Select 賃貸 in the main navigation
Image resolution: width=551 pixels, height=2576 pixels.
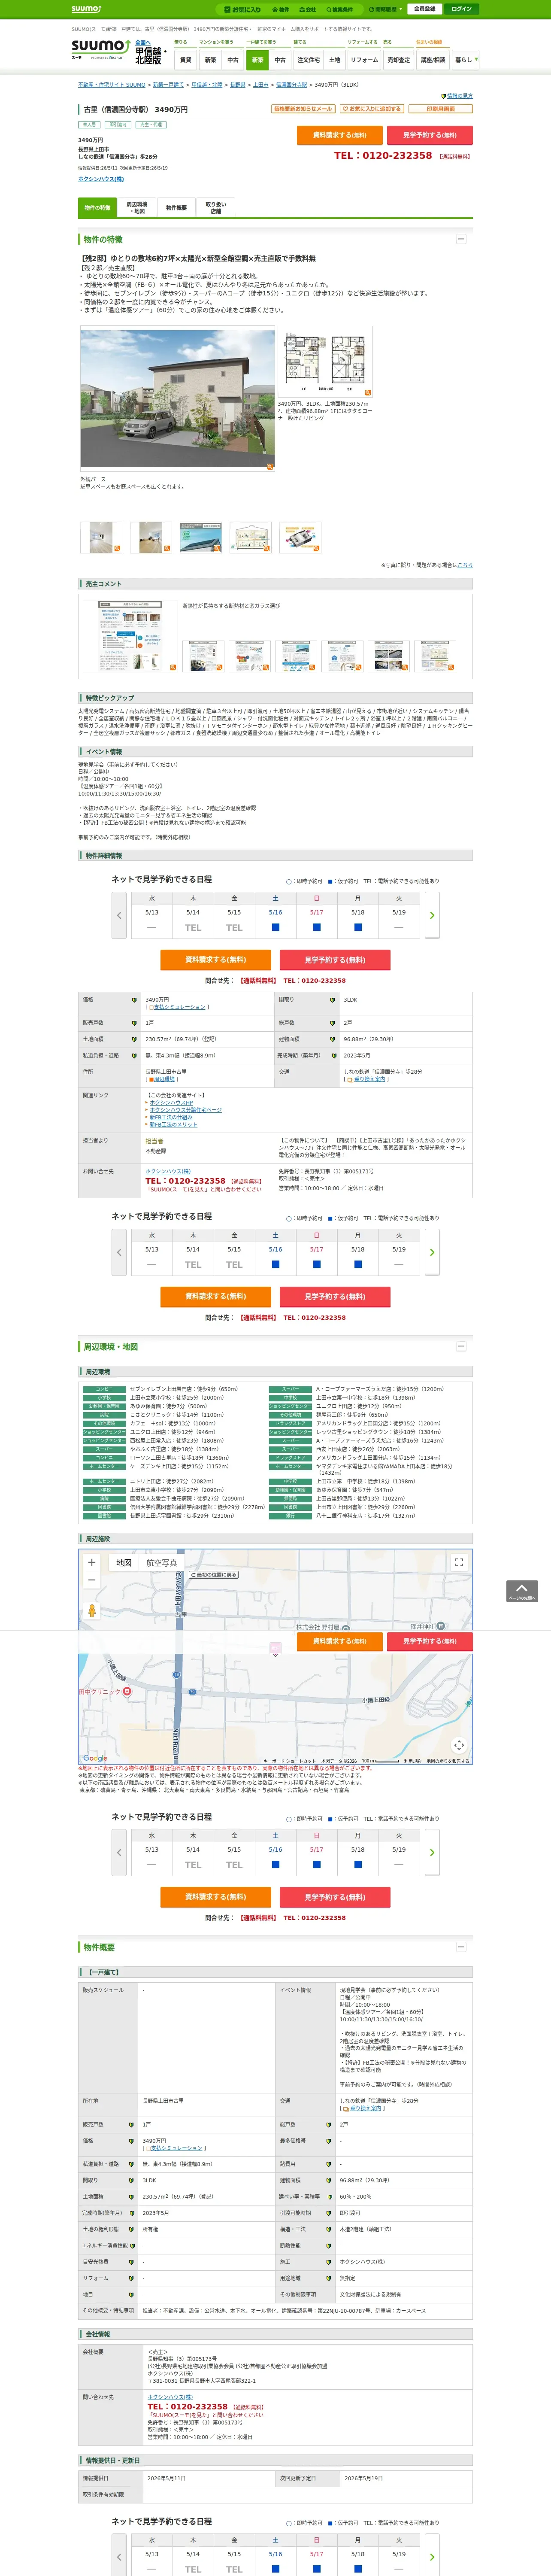pyautogui.click(x=185, y=60)
